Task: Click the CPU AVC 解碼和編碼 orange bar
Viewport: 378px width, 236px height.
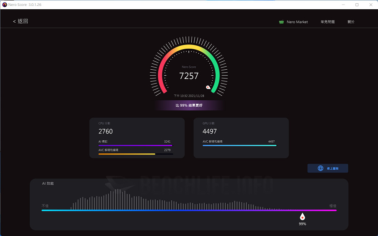Action: (127, 154)
